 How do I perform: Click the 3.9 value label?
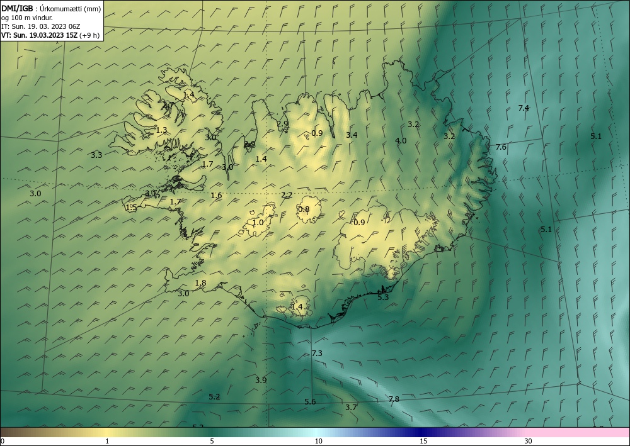click(x=261, y=380)
